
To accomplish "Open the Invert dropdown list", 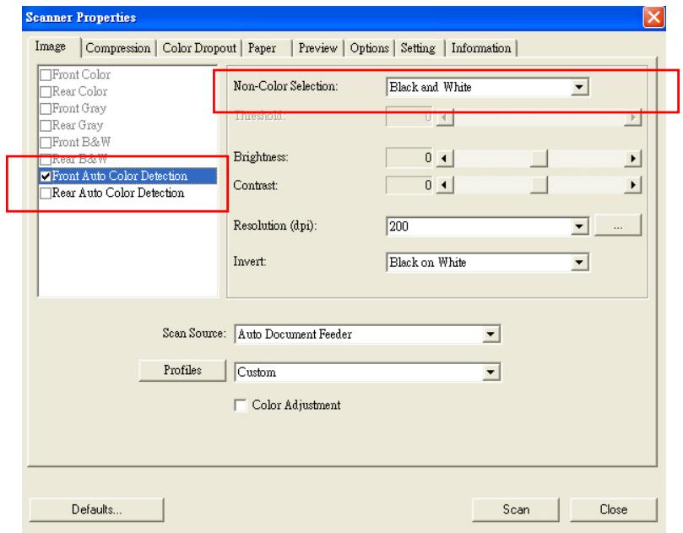I will [578, 263].
